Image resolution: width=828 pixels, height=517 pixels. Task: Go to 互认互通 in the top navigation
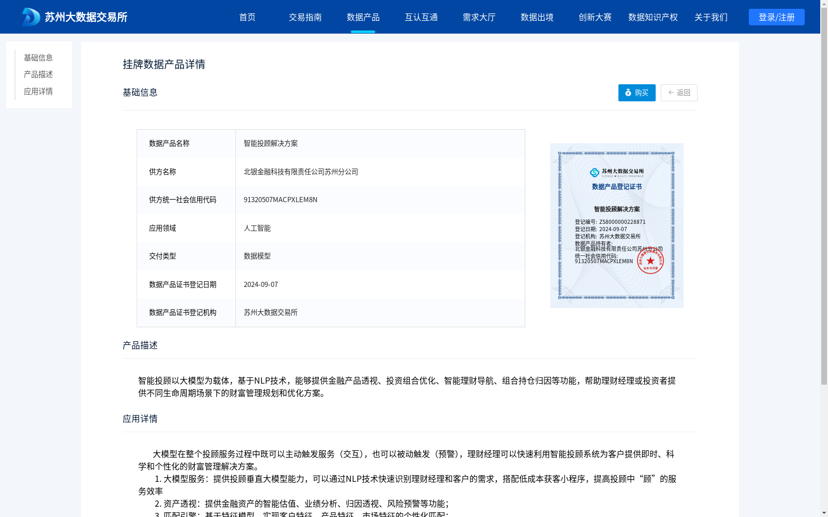point(421,17)
